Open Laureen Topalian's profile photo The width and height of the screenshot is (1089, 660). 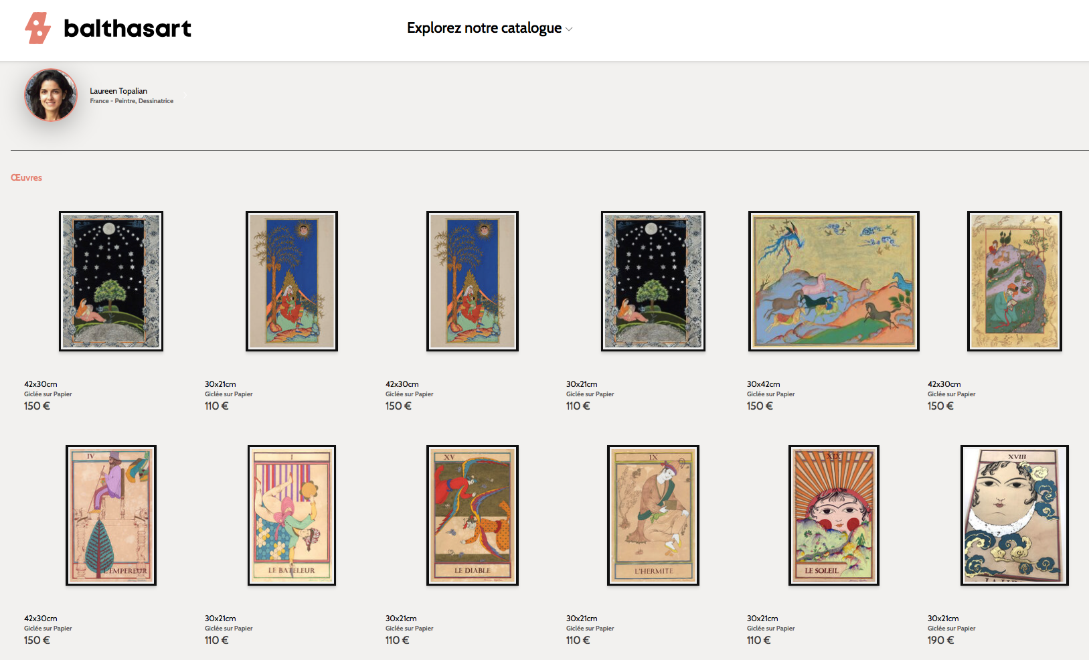pyautogui.click(x=51, y=95)
